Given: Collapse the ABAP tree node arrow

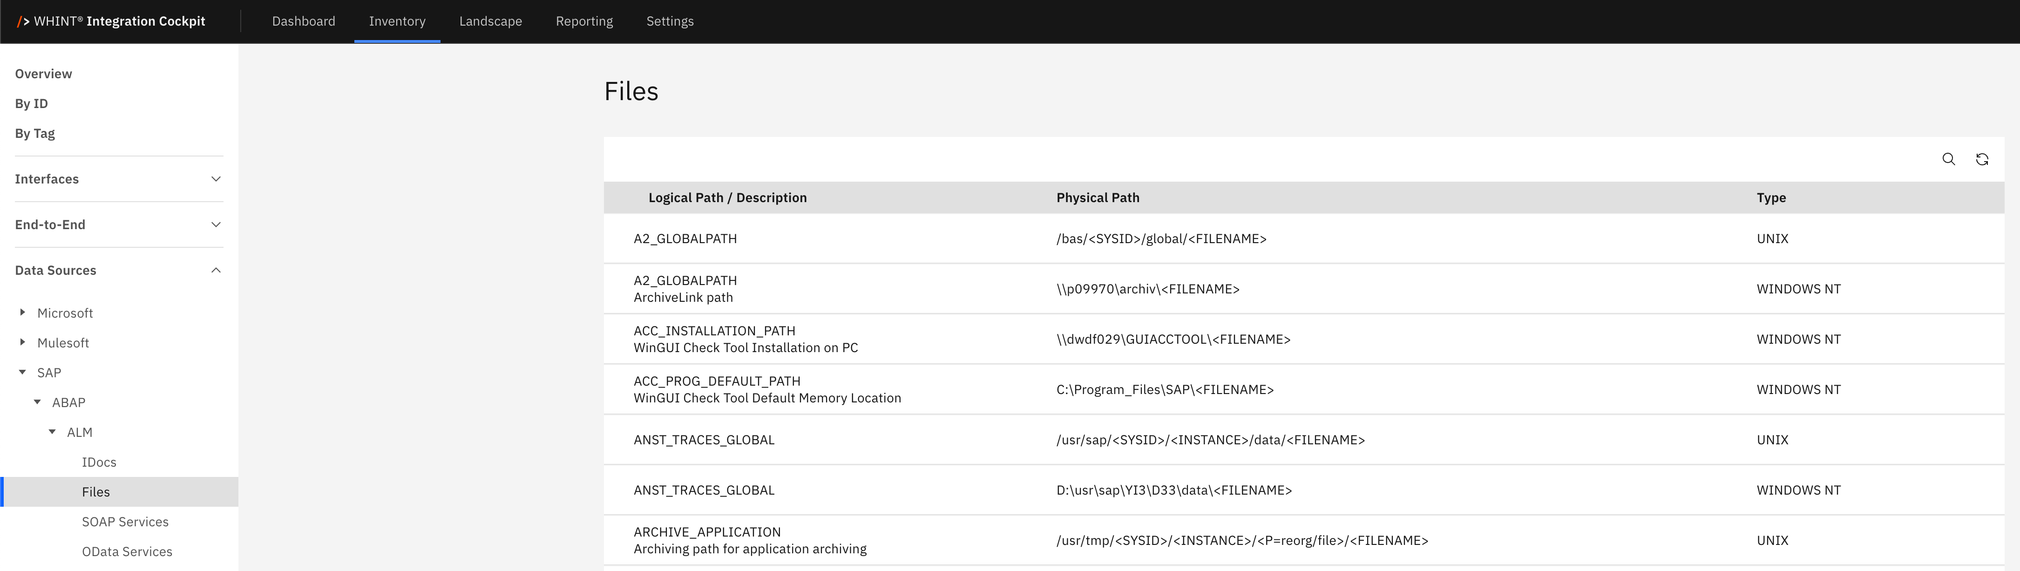Looking at the screenshot, I should coord(38,401).
